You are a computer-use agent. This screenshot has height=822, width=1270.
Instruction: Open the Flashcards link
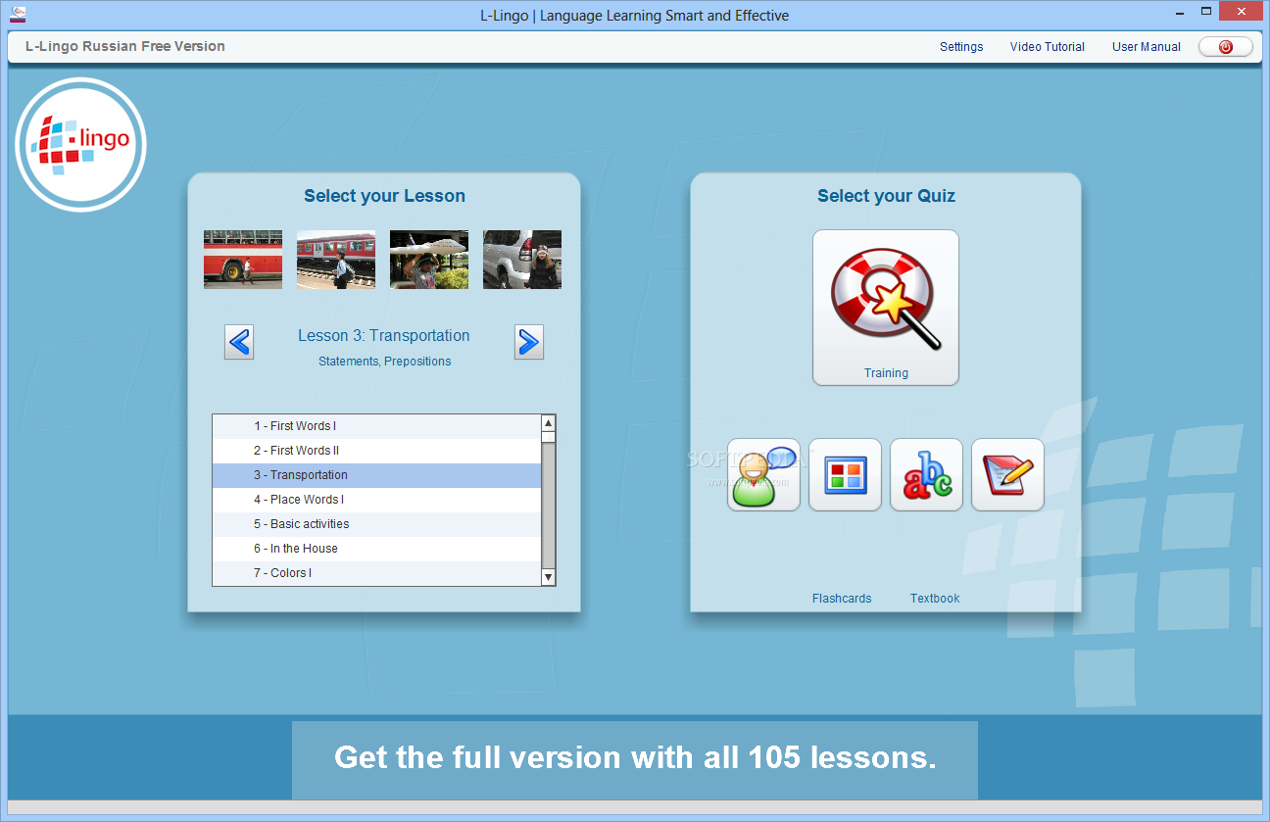pyautogui.click(x=841, y=599)
